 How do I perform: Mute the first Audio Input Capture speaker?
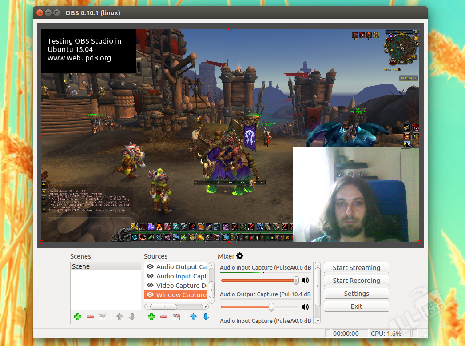pyautogui.click(x=305, y=280)
